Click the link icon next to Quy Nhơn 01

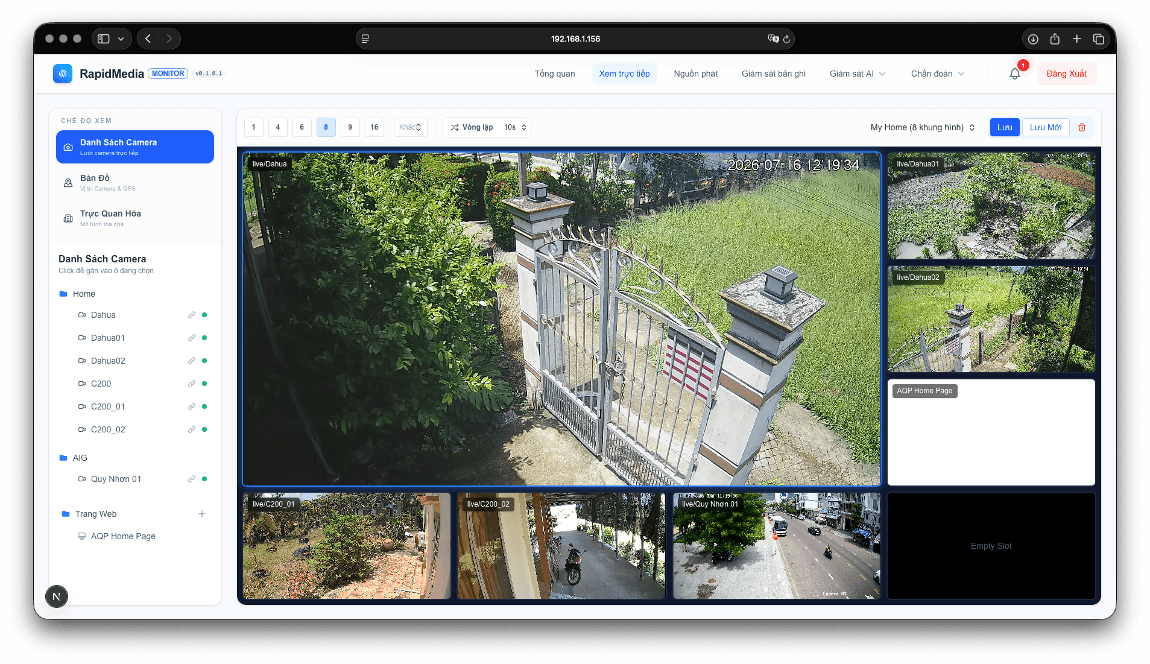click(192, 479)
